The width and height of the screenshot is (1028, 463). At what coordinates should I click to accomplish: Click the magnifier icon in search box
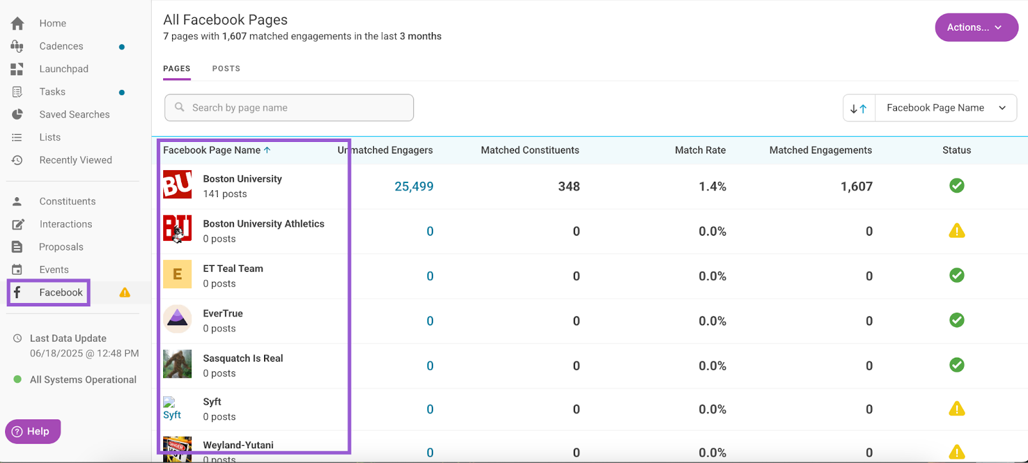point(180,107)
